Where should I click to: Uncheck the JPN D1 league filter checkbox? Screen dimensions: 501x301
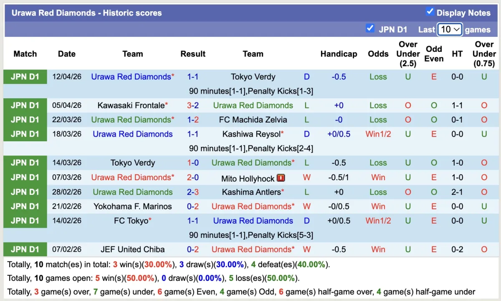point(369,28)
